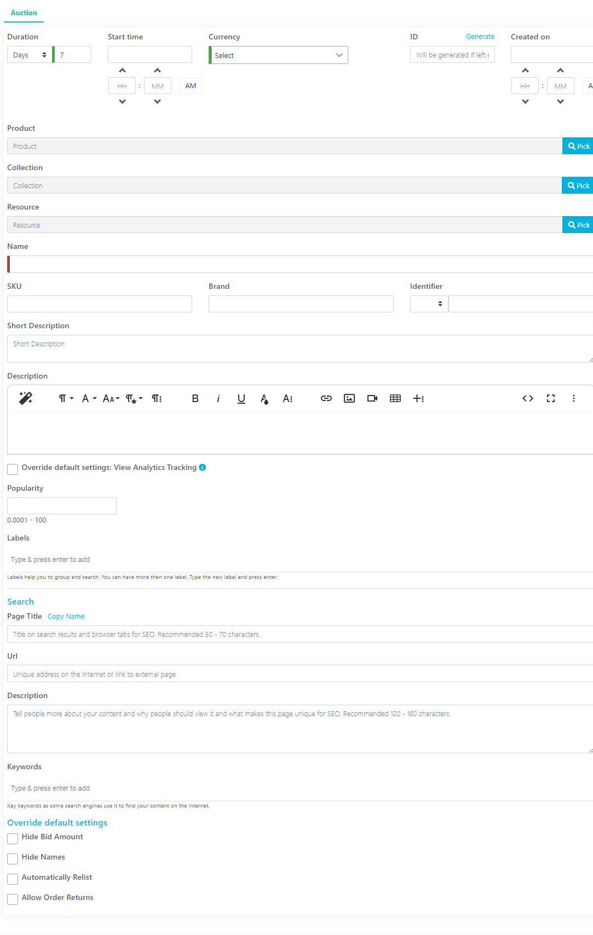This screenshot has height=935, width=593.
Task: Click the Start time HH field
Action: click(x=122, y=86)
